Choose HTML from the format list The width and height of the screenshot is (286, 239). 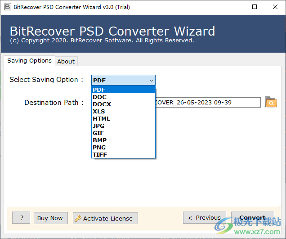(x=123, y=118)
